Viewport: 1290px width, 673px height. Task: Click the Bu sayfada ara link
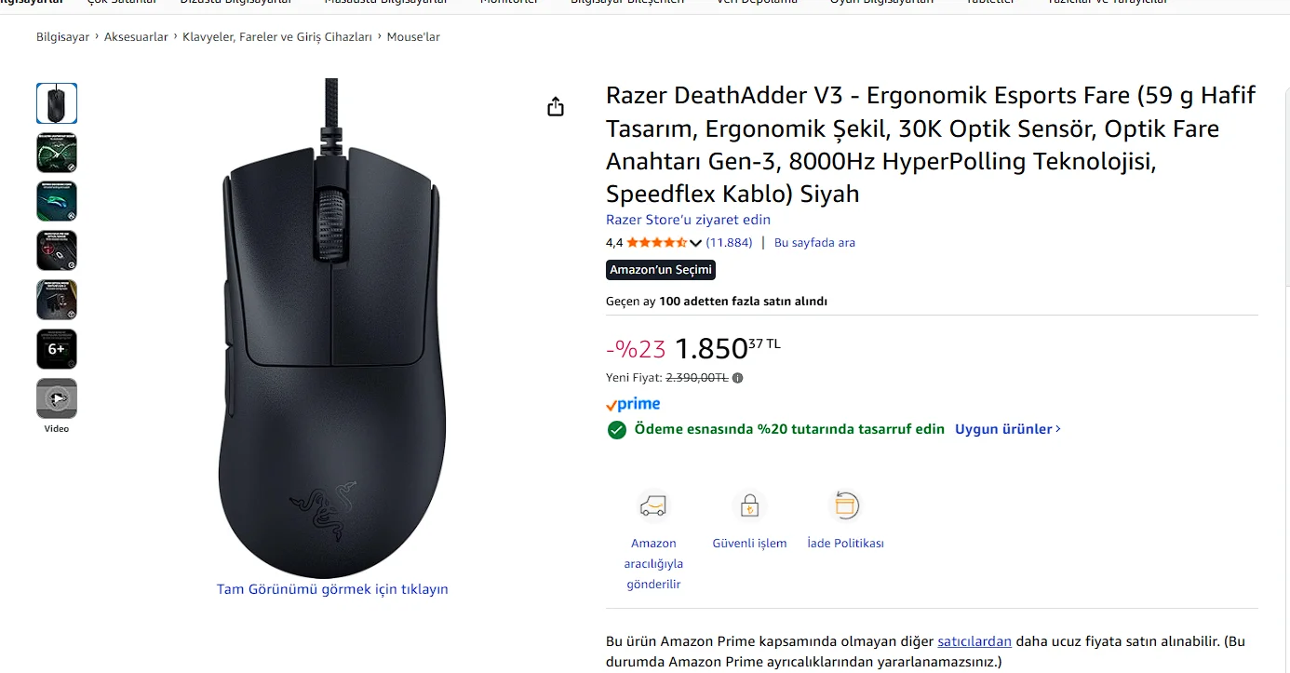(x=814, y=243)
